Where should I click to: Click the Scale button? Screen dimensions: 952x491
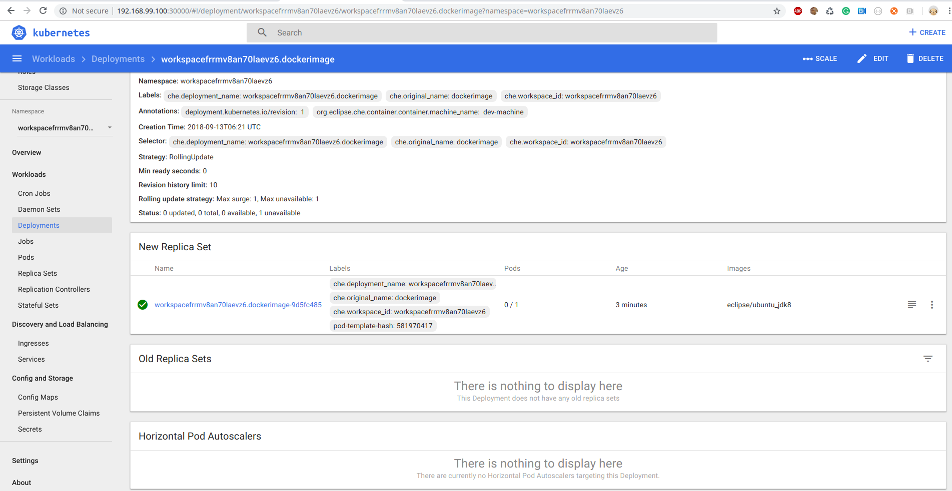(x=820, y=58)
